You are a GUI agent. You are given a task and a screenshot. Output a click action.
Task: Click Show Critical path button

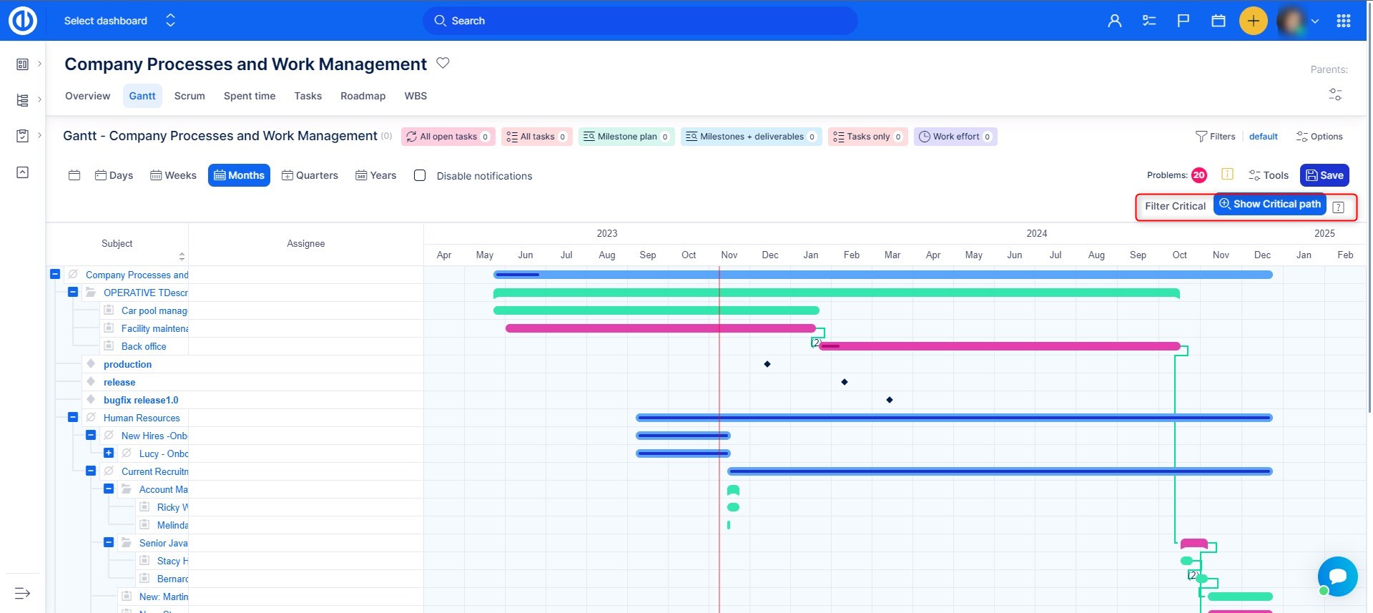tap(1269, 205)
